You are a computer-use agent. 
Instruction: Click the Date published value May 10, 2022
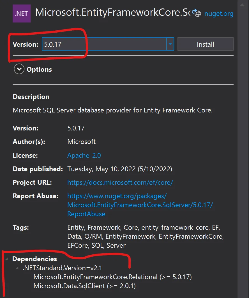pos(120,169)
